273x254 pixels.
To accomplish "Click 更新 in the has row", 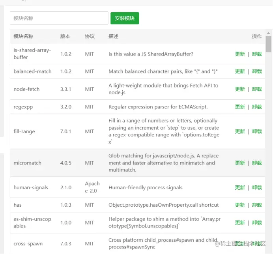I will click(240, 205).
